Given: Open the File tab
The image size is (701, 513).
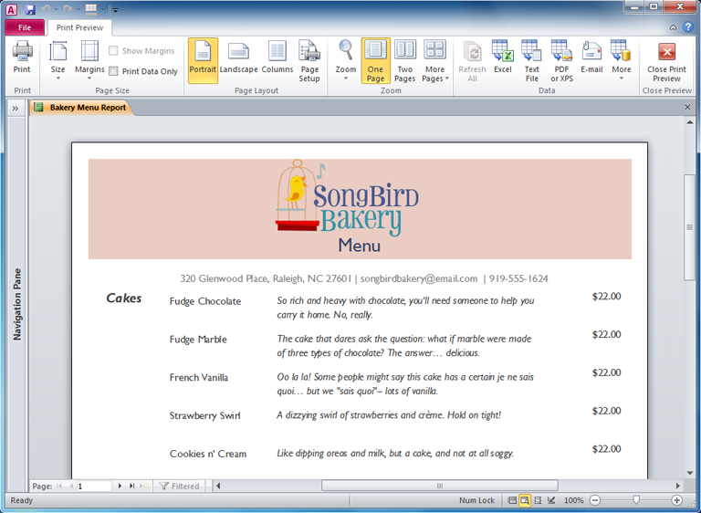Looking at the screenshot, I should tap(25, 27).
